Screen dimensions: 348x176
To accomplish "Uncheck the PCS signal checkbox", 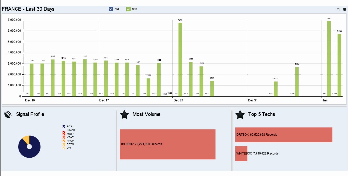I will click(64, 126).
